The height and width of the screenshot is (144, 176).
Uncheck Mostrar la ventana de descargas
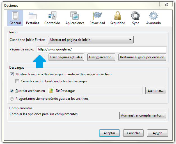tap(12, 74)
